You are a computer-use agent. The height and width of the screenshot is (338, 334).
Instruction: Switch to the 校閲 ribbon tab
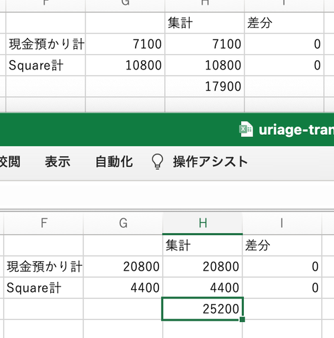10,162
